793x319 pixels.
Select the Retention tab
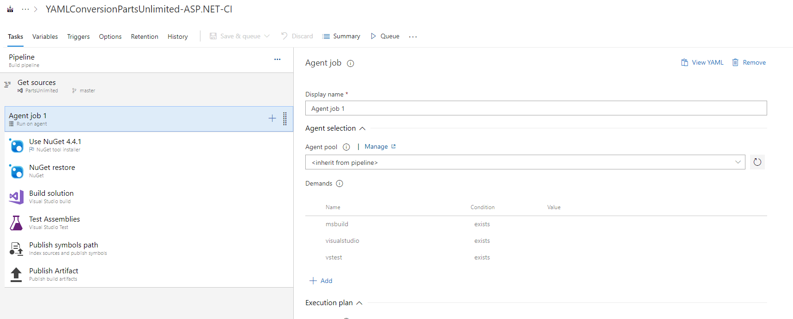point(145,36)
